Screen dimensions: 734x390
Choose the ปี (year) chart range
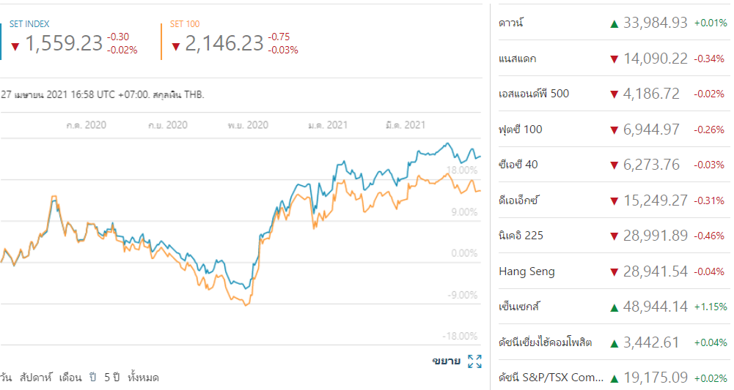[93, 378]
